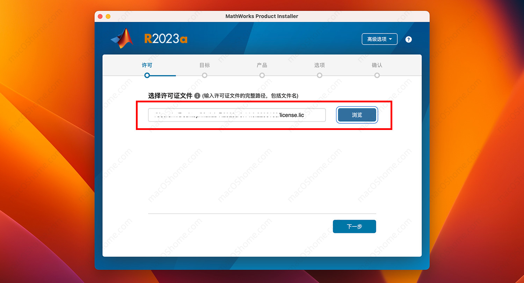The image size is (524, 283).
Task: Click the 选择许可证文件 heading
Action: [x=170, y=95]
